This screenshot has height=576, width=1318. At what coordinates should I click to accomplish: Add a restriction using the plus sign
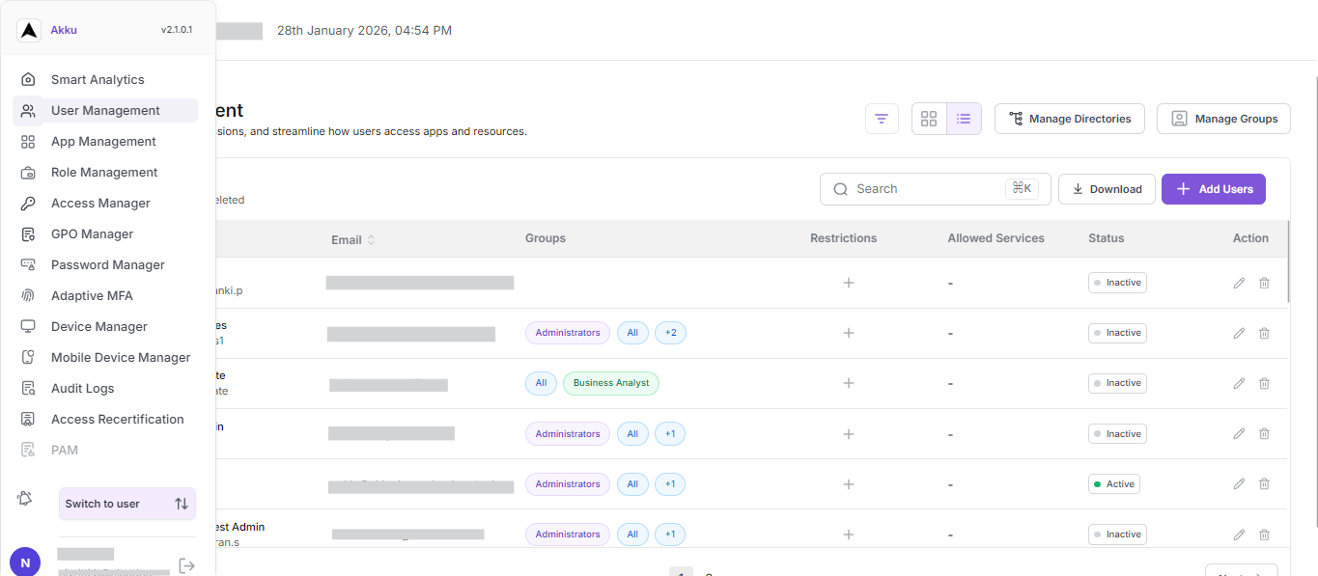[849, 283]
